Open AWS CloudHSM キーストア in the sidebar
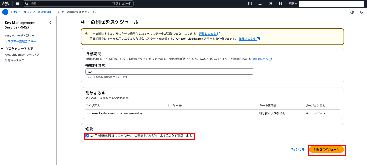The width and height of the screenshot is (367, 165). click(22, 55)
